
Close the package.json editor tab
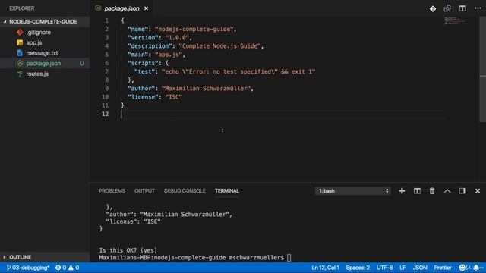coord(146,8)
